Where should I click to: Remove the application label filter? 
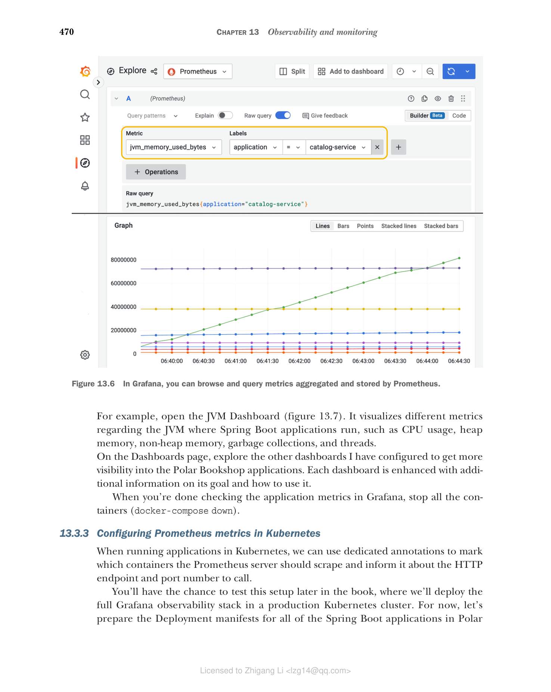[377, 147]
